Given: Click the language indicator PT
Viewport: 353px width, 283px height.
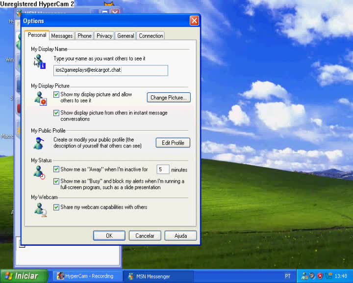Looking at the screenshot, I should point(287,276).
